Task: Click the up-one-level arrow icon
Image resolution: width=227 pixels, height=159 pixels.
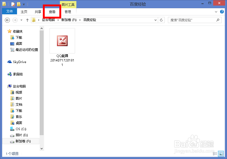Action: pyautogui.click(x=27, y=20)
